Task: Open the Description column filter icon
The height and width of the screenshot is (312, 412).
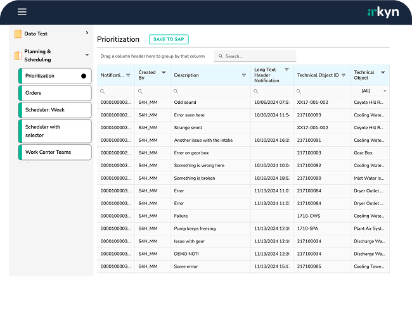Action: click(x=244, y=75)
